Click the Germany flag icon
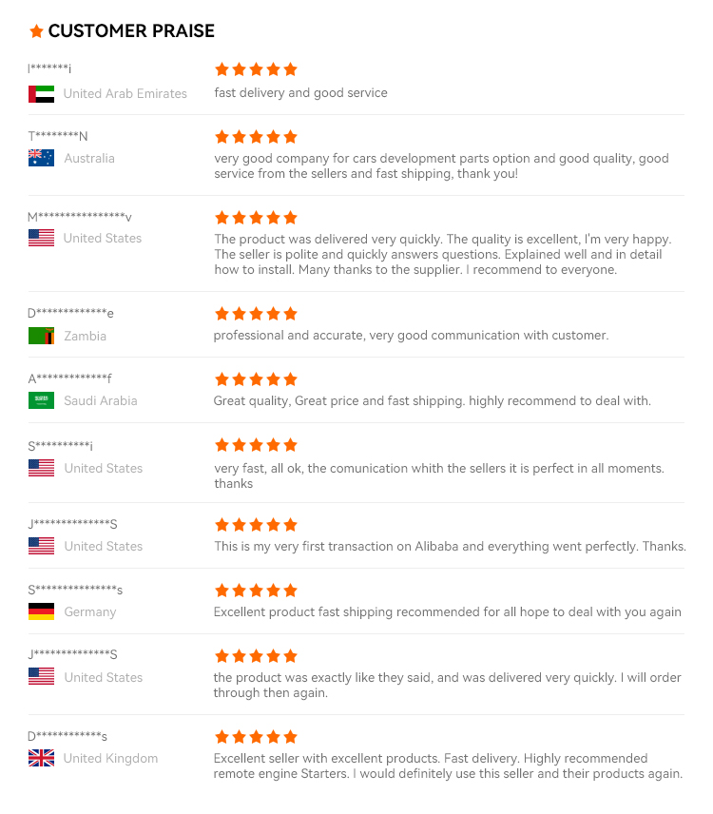713x814 pixels. pos(41,611)
